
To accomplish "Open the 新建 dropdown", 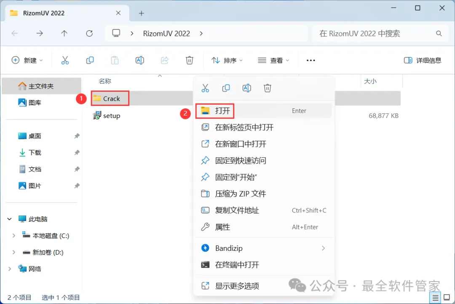I will [27, 60].
